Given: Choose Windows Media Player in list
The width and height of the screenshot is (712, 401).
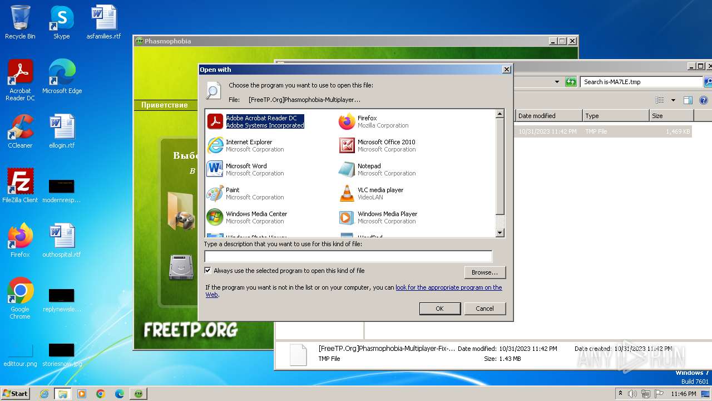Looking at the screenshot, I should tap(378, 217).
